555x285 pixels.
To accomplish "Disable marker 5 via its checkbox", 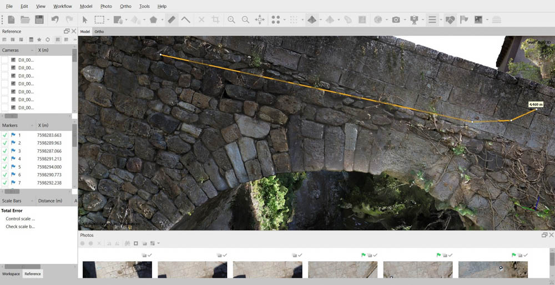I will [4, 167].
